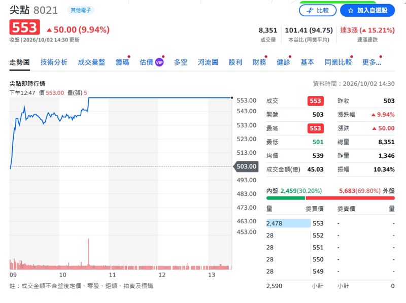406x303 pixels.
Task: Switch to the 多空 tab
Action: tap(181, 62)
